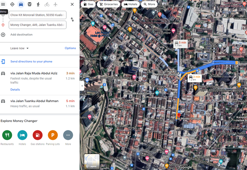
Task: Click Paediatric Institute HKL hospital marker
Action: click(241, 49)
